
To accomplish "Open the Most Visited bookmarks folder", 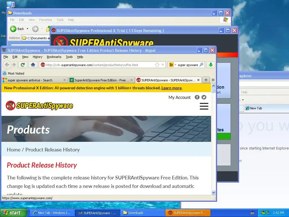I will click(x=14, y=73).
